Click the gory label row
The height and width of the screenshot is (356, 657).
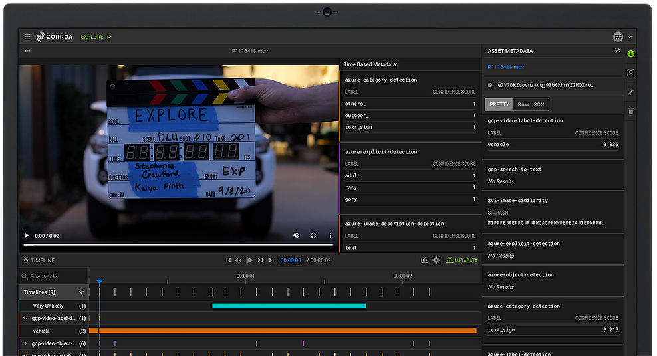coord(410,199)
